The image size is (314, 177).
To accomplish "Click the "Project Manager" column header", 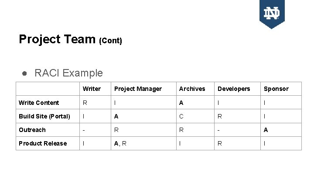I will [138, 89].
